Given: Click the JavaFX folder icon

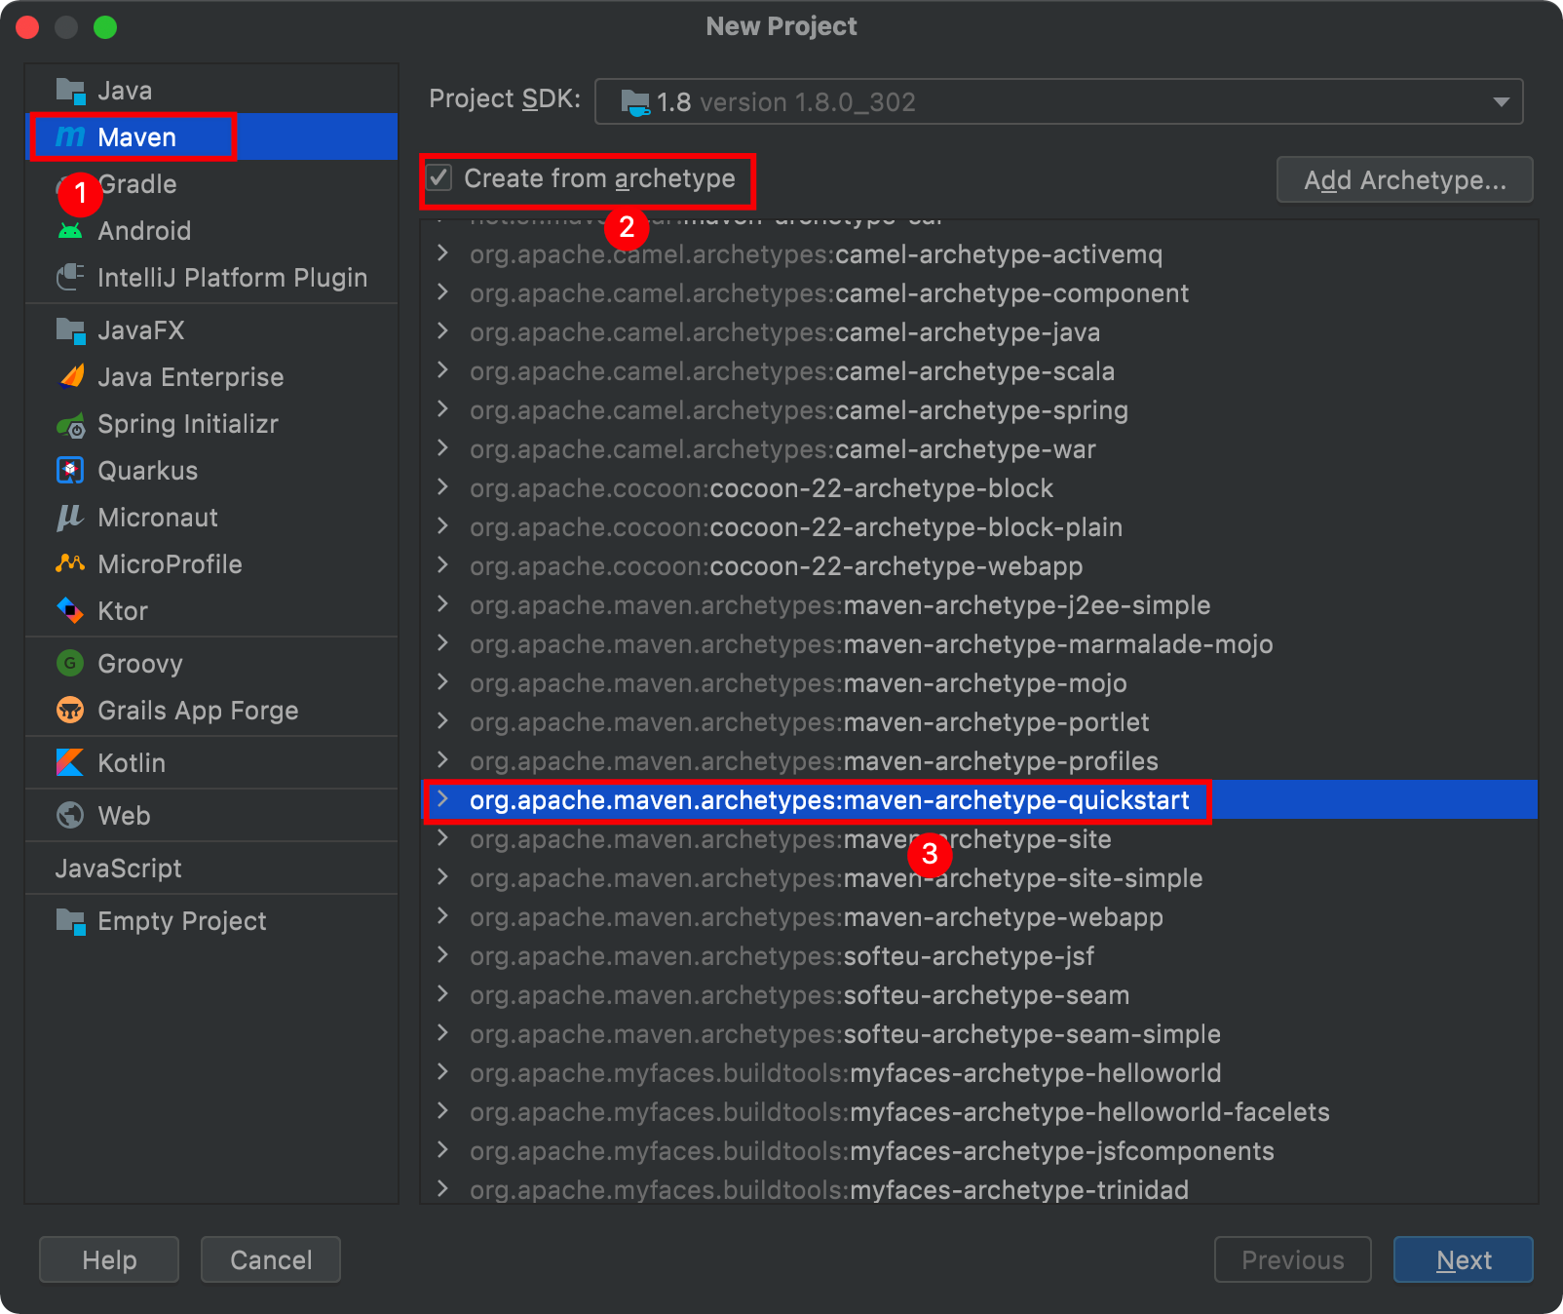Looking at the screenshot, I should 70,330.
